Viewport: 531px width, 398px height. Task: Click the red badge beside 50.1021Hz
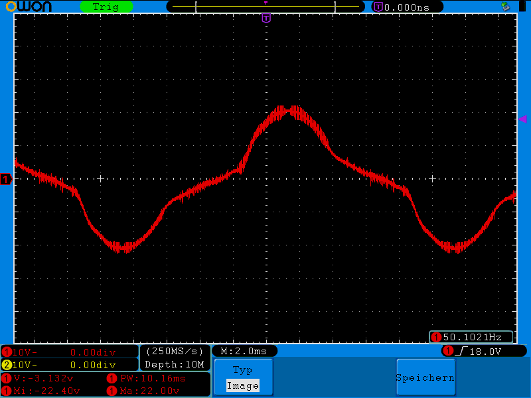click(436, 337)
